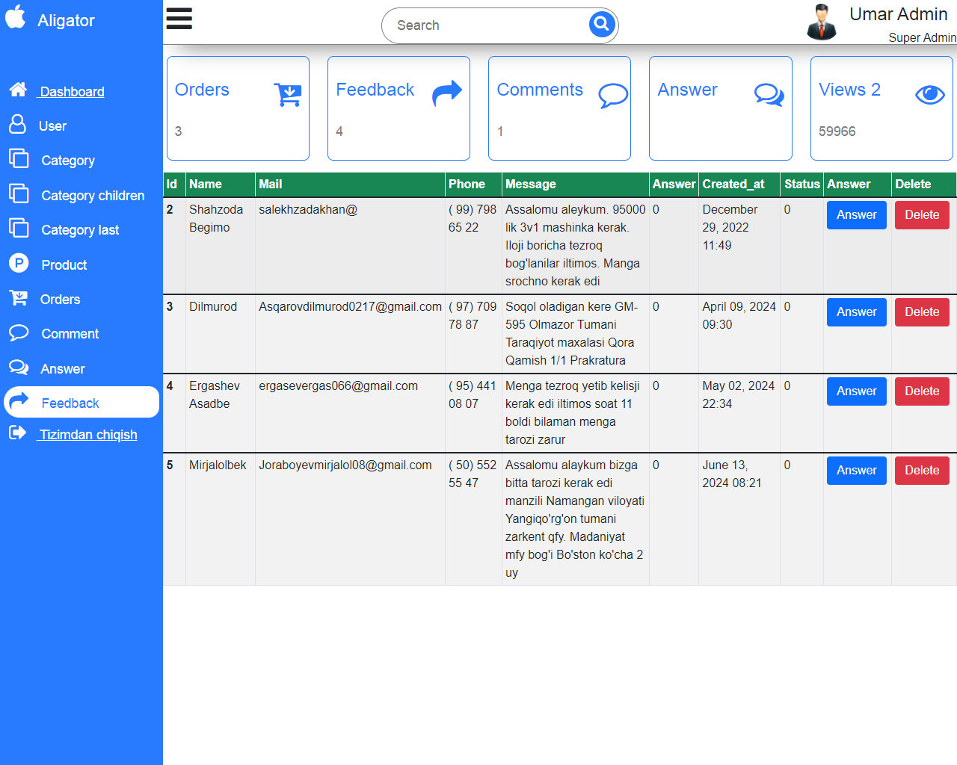Screen dimensions: 957x765
Task: Click the Orders shopping cart icon
Action: click(288, 94)
